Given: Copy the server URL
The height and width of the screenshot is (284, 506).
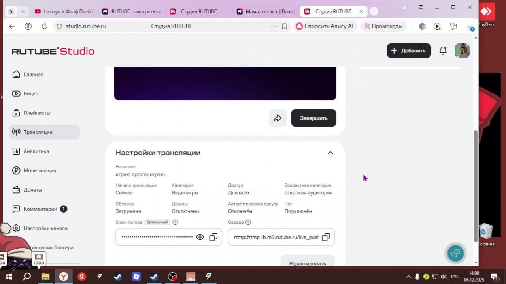Looking at the screenshot, I should (326, 237).
